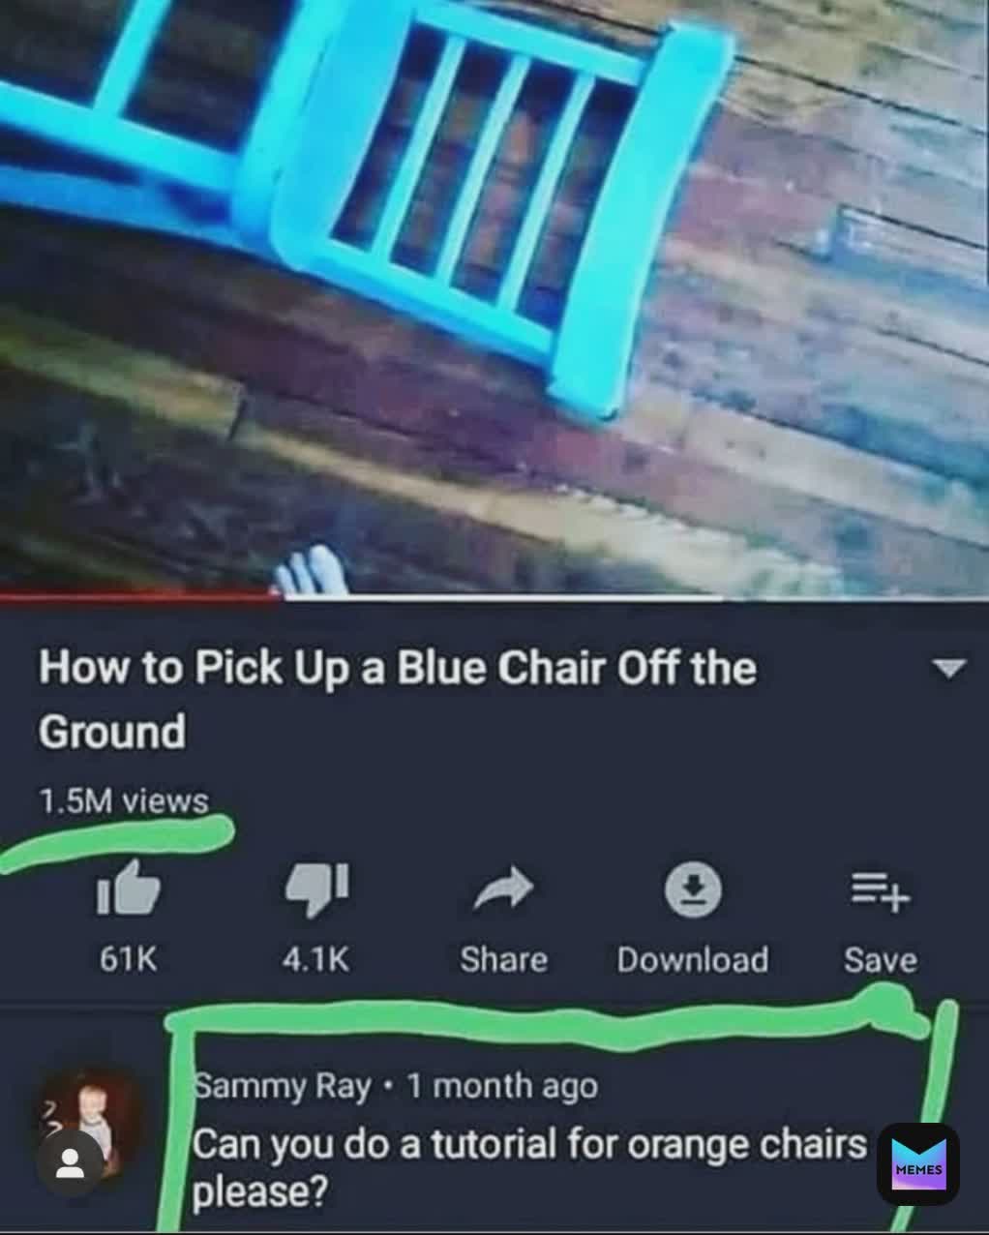Screen dimensions: 989x1235
Task: Tap the Download circle icon
Action: [x=693, y=889]
